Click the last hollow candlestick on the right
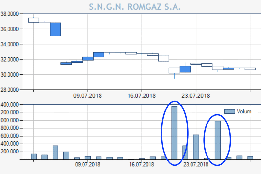The image size is (261, 174). tap(250, 69)
